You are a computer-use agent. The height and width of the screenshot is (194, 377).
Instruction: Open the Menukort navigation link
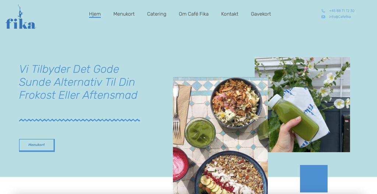tap(124, 14)
